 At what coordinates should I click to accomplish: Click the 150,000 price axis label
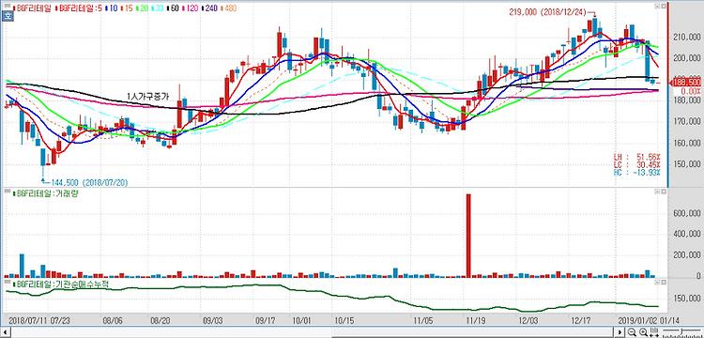pyautogui.click(x=687, y=164)
